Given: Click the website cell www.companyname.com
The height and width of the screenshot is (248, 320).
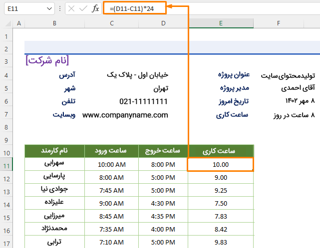Looking at the screenshot, I should 125,115.
